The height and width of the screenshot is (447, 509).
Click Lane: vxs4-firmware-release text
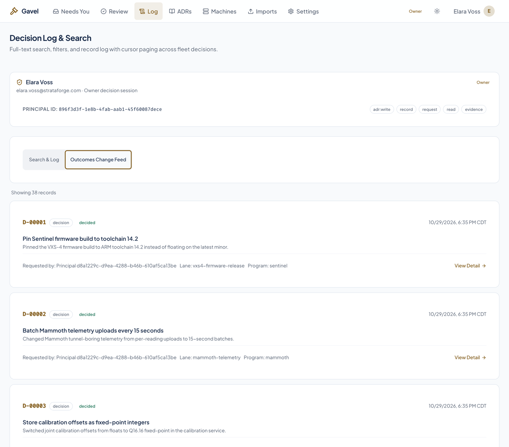(x=212, y=266)
